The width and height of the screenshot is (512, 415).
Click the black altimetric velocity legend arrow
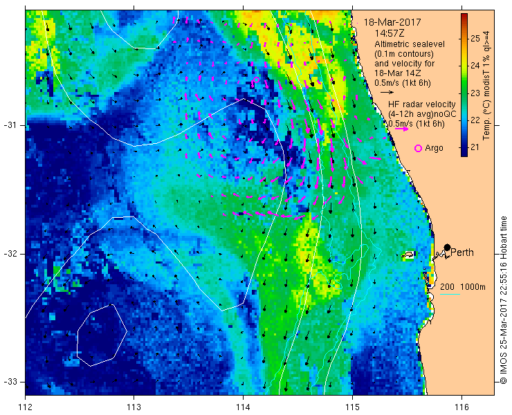click(387, 93)
